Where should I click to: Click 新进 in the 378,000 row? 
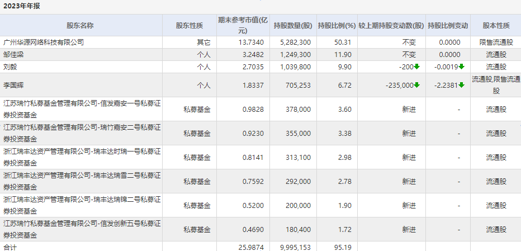(x=409, y=109)
